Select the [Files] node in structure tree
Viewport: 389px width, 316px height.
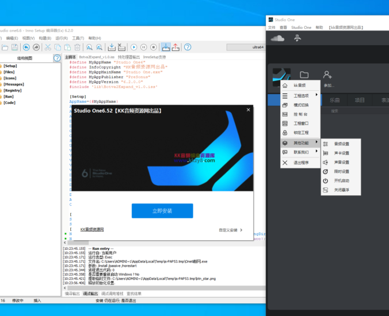coord(9,72)
